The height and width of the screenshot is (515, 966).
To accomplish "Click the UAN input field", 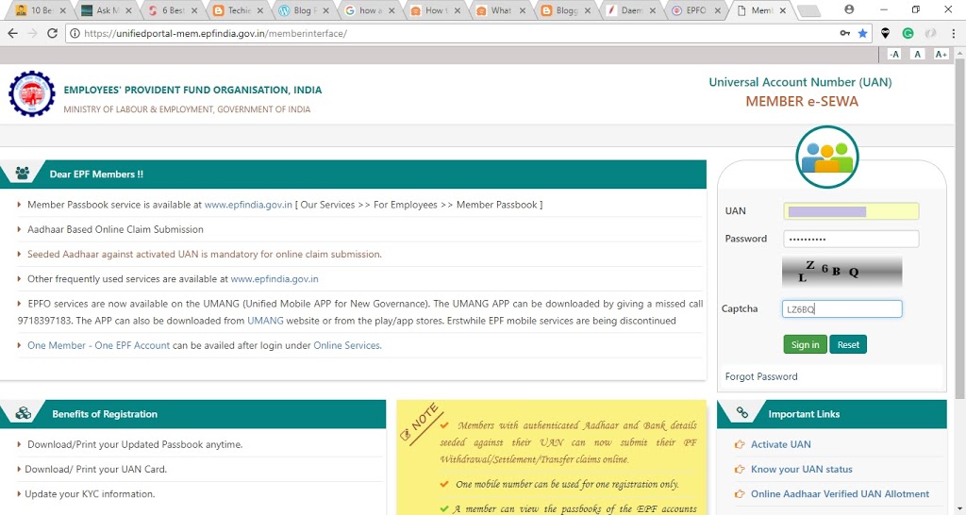I will tap(851, 211).
